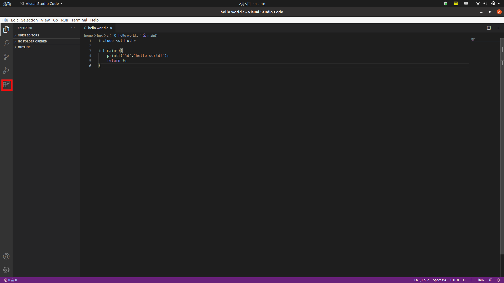Open the Source Control view
Image resolution: width=504 pixels, height=283 pixels.
click(6, 57)
